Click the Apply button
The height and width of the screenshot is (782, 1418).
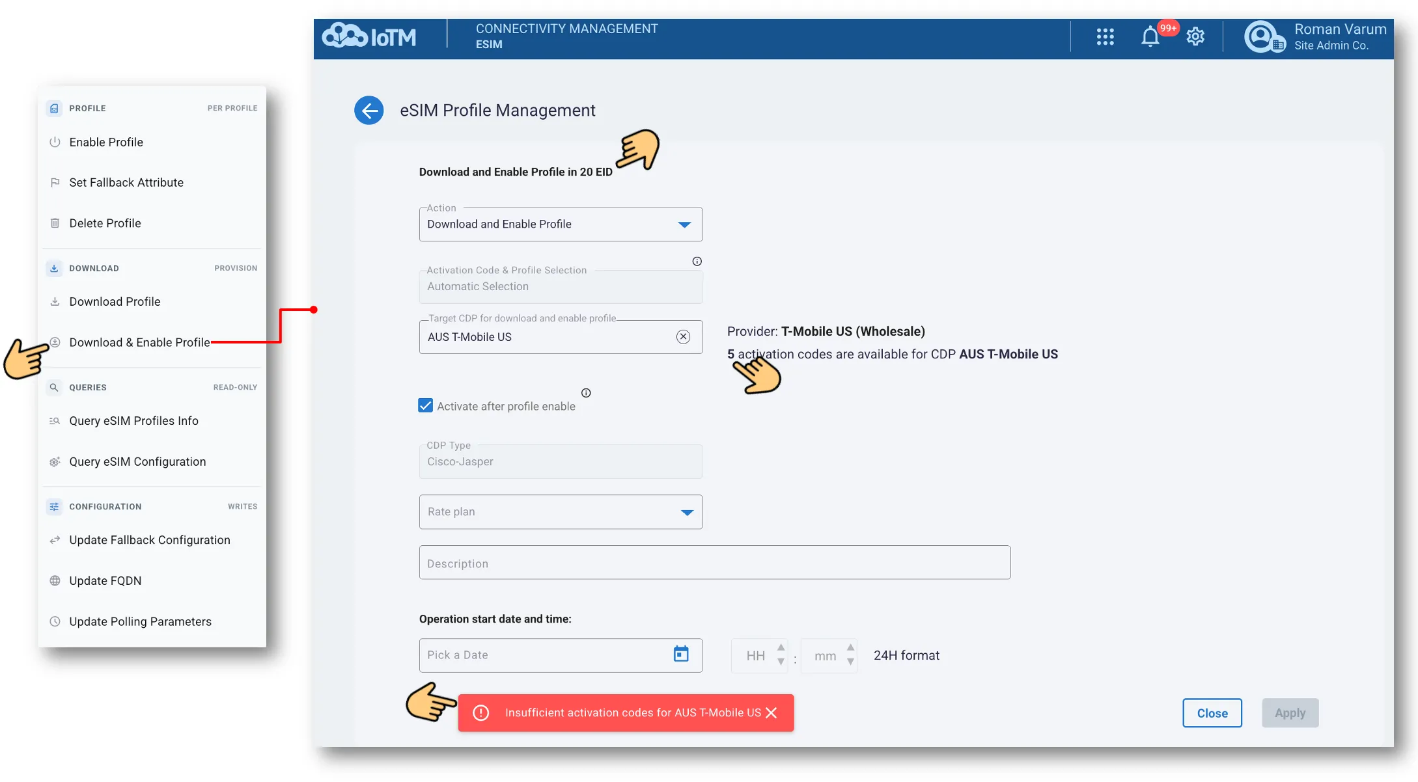point(1290,713)
